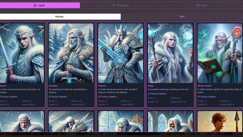Click the Mage hero portrait
The height and width of the screenshot is (137, 243).
coord(170,53)
